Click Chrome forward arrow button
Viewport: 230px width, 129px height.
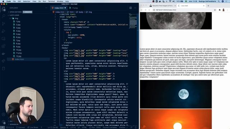coord(146,10)
